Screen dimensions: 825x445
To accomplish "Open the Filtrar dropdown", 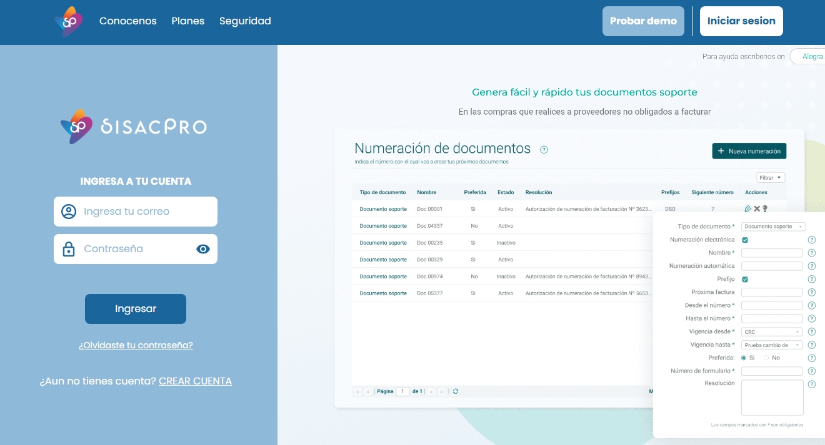I will click(770, 178).
